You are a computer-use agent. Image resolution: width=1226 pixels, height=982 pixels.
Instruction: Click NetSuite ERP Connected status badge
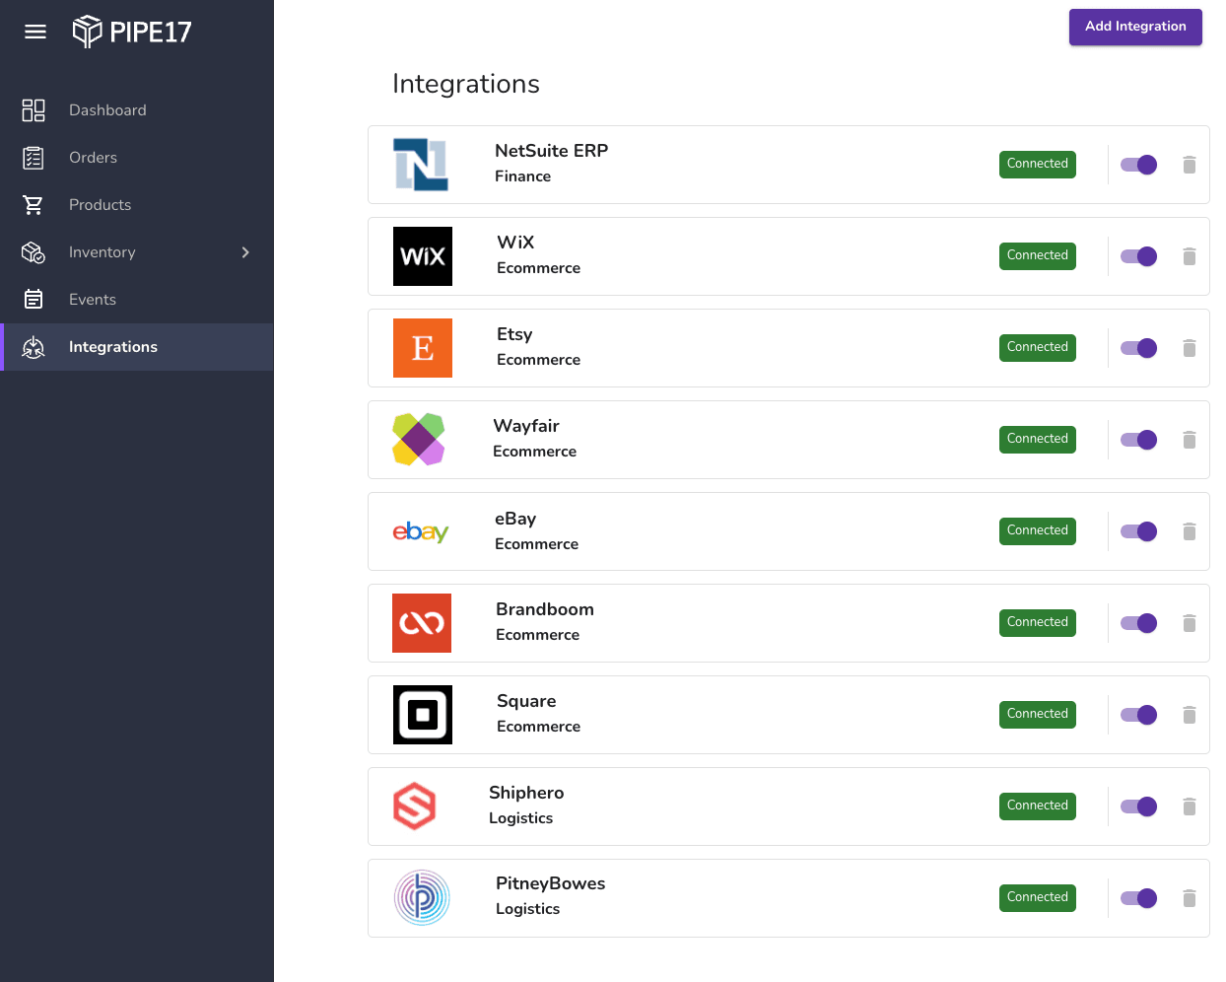(x=1038, y=165)
